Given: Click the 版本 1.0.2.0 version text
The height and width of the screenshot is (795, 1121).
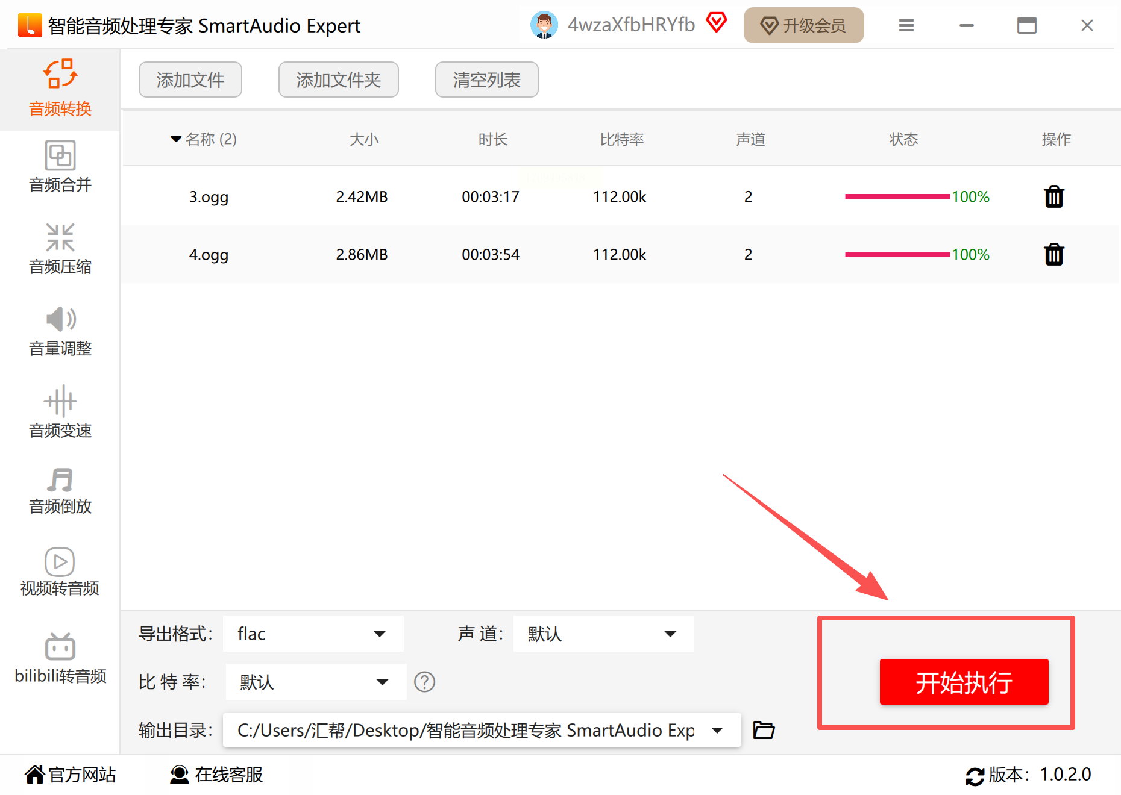Looking at the screenshot, I should tap(1040, 775).
